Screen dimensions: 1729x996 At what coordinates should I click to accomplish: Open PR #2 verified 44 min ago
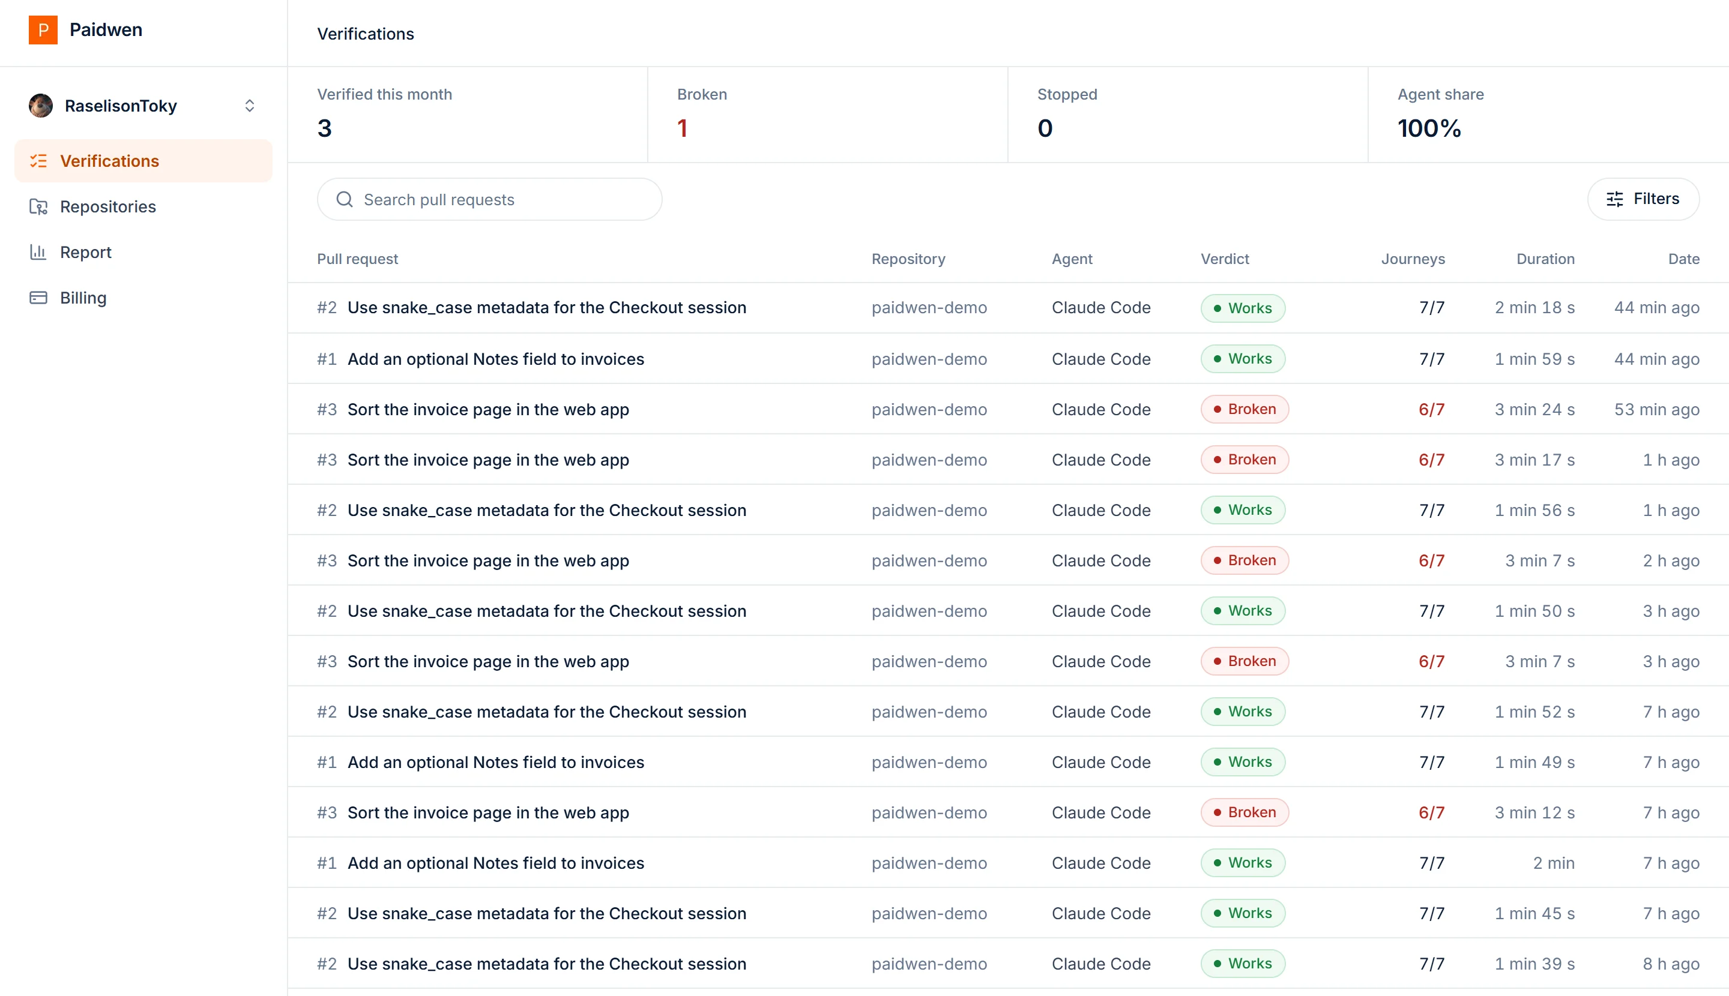coord(1008,308)
